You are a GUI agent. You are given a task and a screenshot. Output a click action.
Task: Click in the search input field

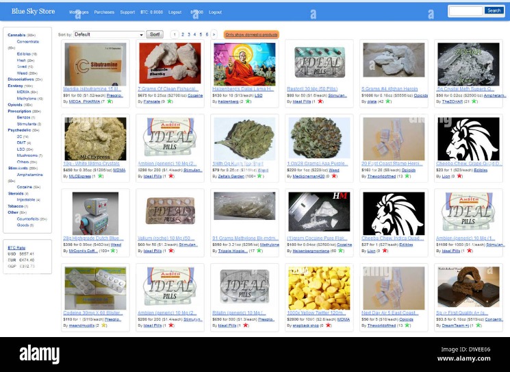pos(466,11)
